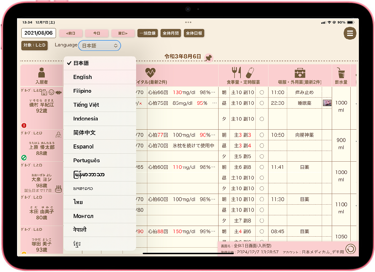Go to next day with 翌日 button
Screen dimensions: 375x272
[122, 33]
